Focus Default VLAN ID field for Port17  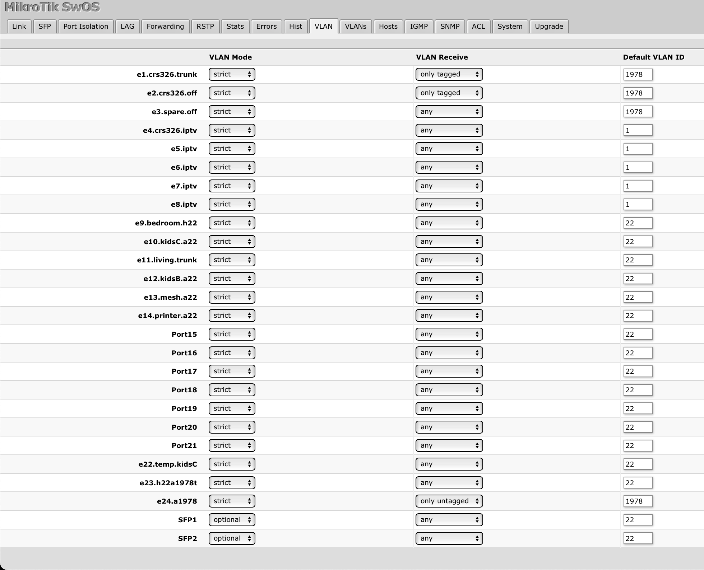click(638, 371)
